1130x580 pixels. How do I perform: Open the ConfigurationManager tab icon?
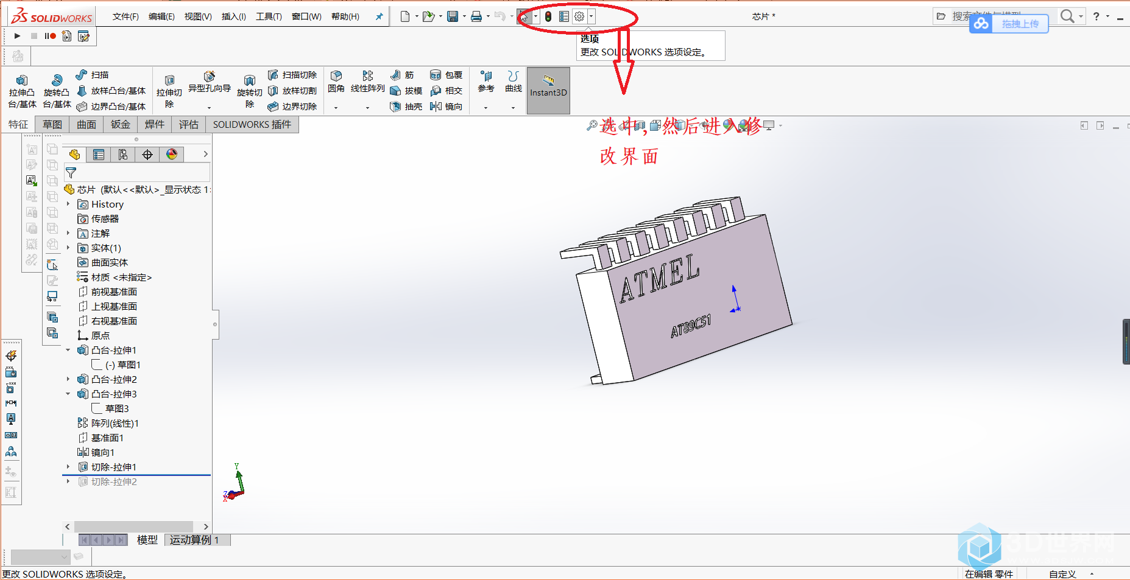[x=123, y=155]
